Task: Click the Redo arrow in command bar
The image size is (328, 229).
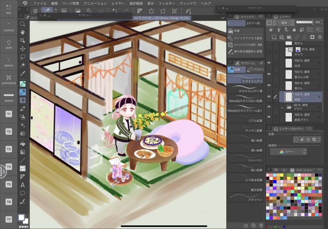Action: click(126, 11)
